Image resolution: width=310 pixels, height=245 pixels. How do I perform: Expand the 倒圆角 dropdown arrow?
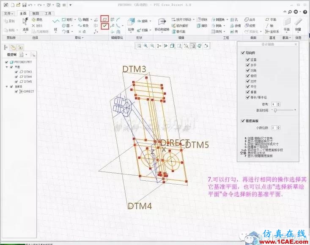tap(227, 19)
